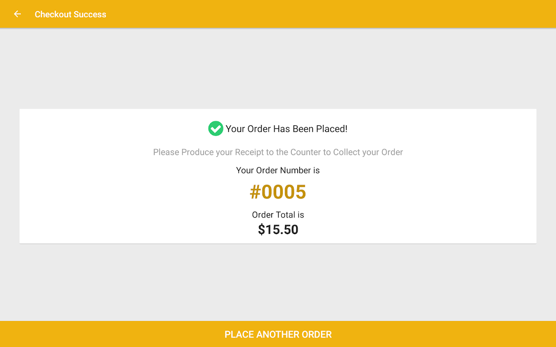Click the "Order Total is" label

pos(278,215)
